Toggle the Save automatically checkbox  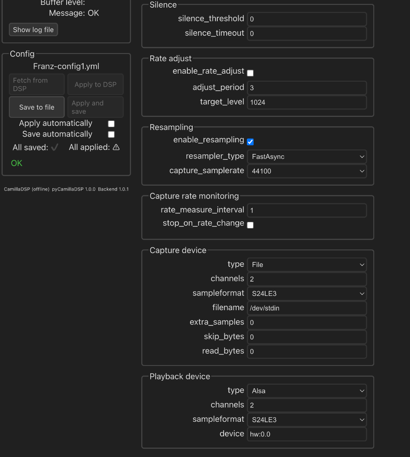tap(111, 134)
